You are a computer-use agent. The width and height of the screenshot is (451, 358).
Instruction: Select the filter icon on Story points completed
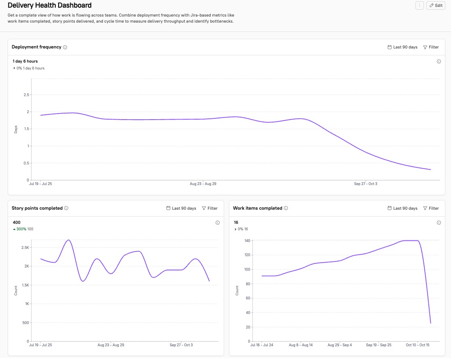(x=204, y=208)
